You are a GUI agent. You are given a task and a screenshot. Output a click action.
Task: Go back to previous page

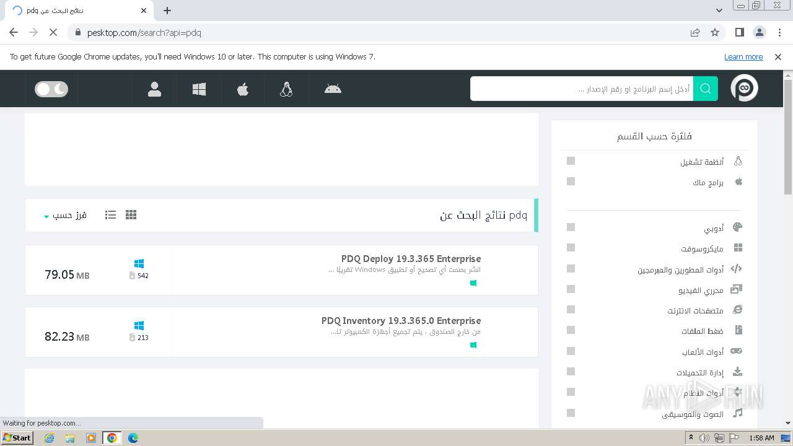coord(14,32)
